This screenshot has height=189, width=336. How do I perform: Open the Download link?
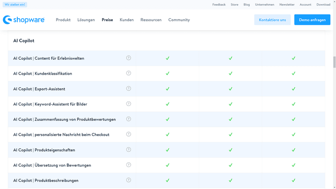point(323,5)
